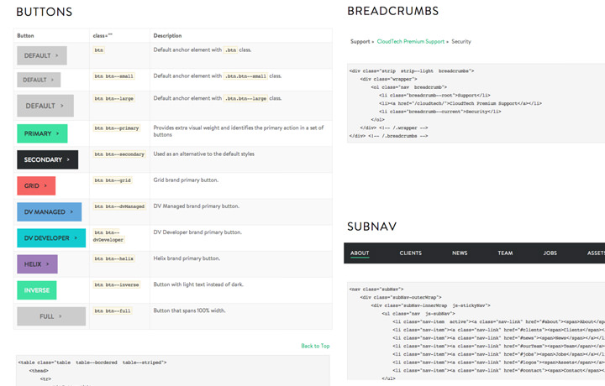This screenshot has height=386, width=605.
Task: Click the 'btn btn--dvManaged' class code
Action: (119, 206)
